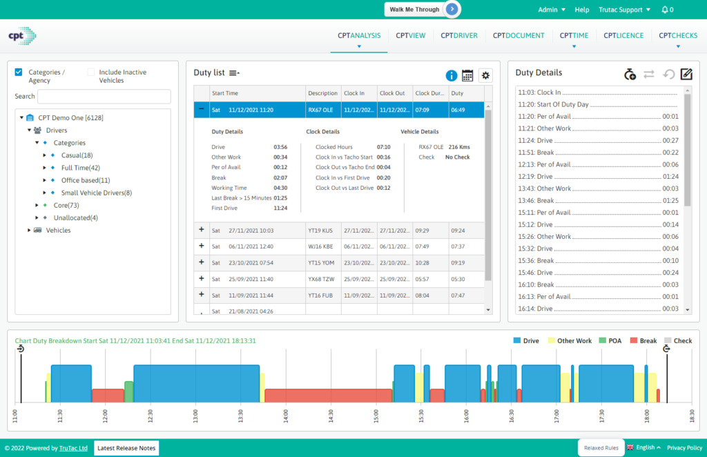Viewport: 707px width, 457px height.
Task: Expand the Full Time(42) category
Action: coord(45,168)
